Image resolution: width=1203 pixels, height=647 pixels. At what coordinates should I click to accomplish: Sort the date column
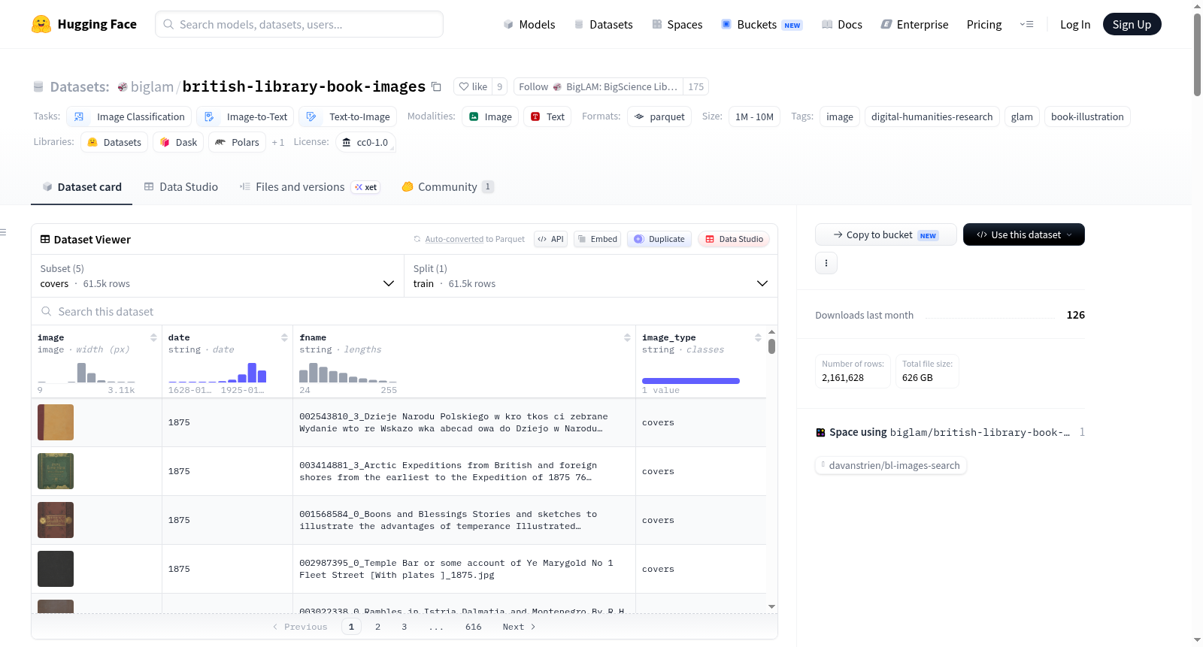(x=284, y=337)
